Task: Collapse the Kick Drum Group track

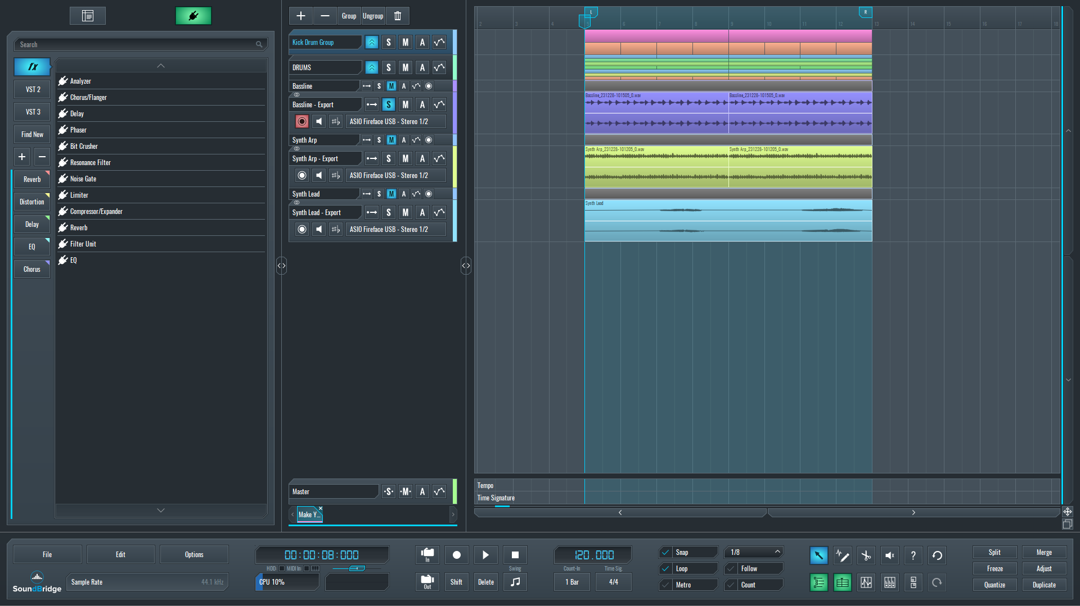Action: pyautogui.click(x=372, y=42)
